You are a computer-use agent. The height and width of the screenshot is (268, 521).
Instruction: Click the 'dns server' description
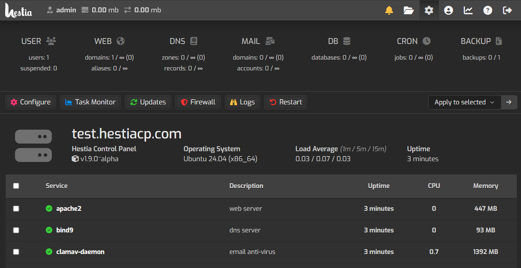pyautogui.click(x=245, y=230)
